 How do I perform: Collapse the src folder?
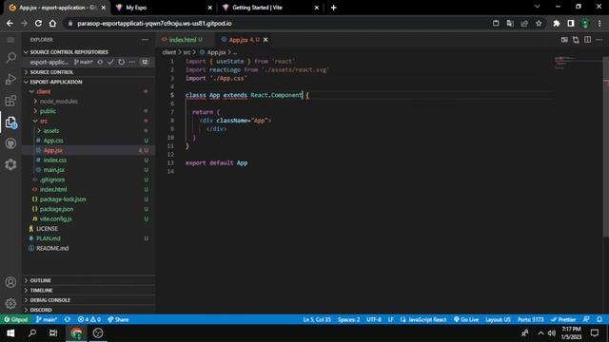(x=44, y=121)
